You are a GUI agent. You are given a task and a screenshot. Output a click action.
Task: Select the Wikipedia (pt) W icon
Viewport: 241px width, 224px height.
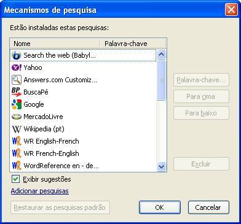tap(17, 129)
